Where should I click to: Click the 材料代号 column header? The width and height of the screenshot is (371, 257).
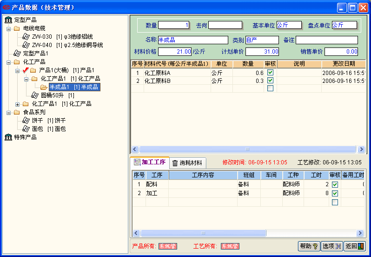coord(177,64)
